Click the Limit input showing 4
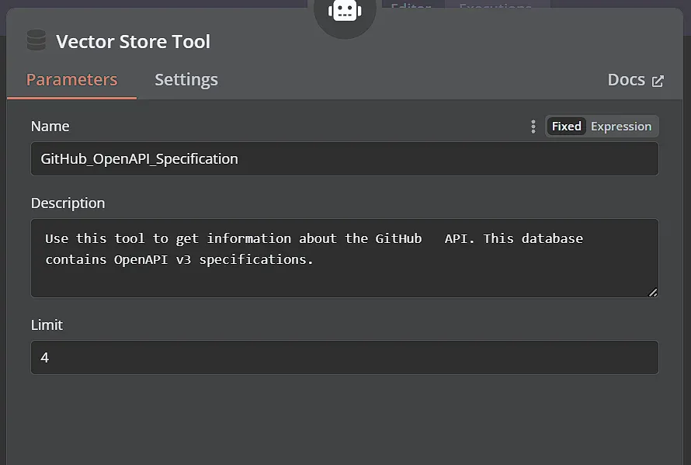Screen dimensions: 691x465 [344, 357]
